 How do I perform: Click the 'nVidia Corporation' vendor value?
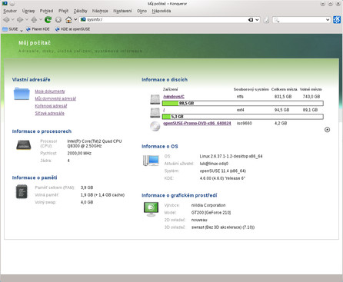tap(208, 205)
